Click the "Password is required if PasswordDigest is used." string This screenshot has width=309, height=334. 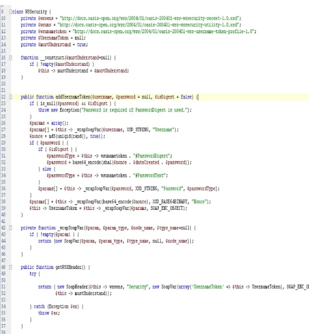[x=134, y=110]
